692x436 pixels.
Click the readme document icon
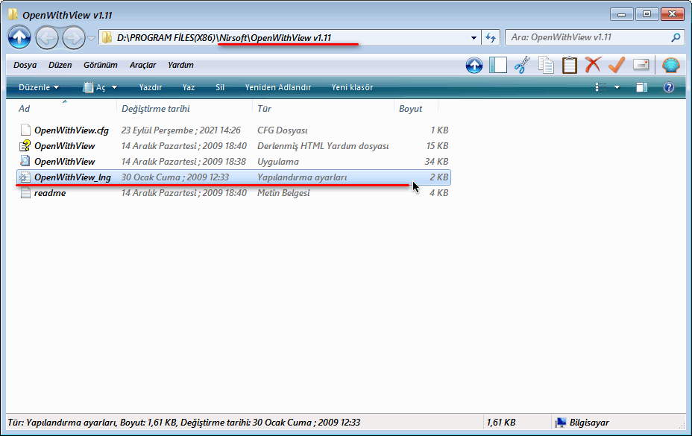25,193
